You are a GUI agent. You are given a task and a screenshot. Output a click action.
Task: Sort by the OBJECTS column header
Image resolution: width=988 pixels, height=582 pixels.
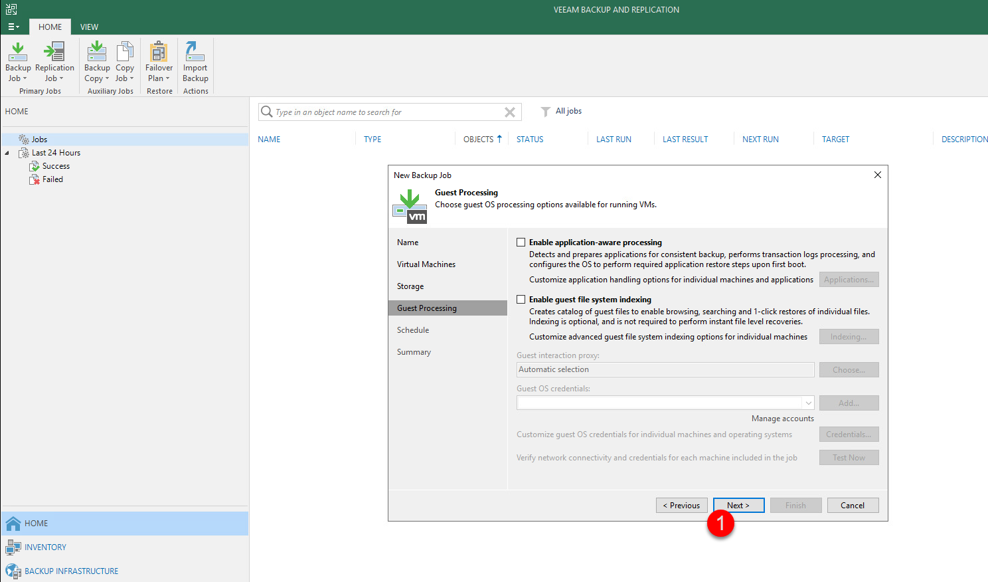(x=478, y=140)
